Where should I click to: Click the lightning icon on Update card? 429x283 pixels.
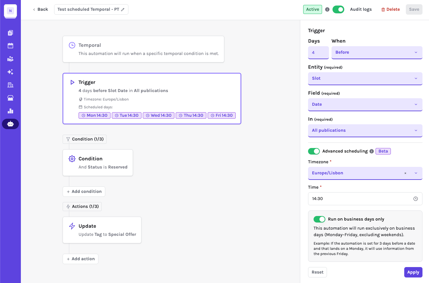click(x=72, y=226)
